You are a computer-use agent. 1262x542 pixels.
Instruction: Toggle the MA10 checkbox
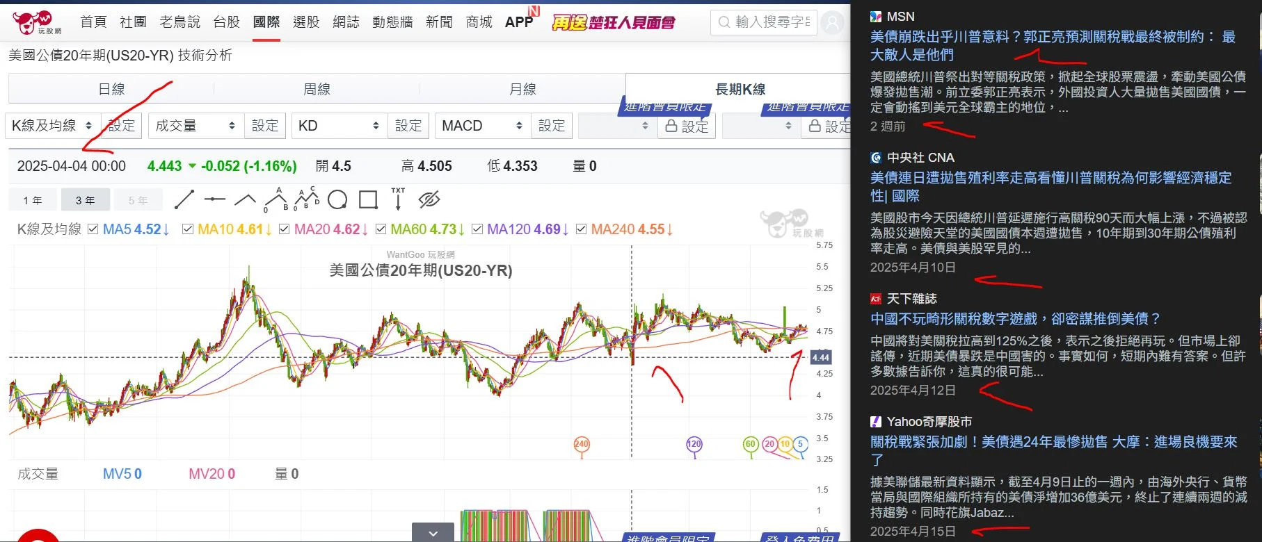[188, 229]
